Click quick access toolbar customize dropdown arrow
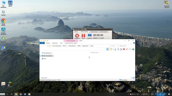172x96 pixels. 48,41
